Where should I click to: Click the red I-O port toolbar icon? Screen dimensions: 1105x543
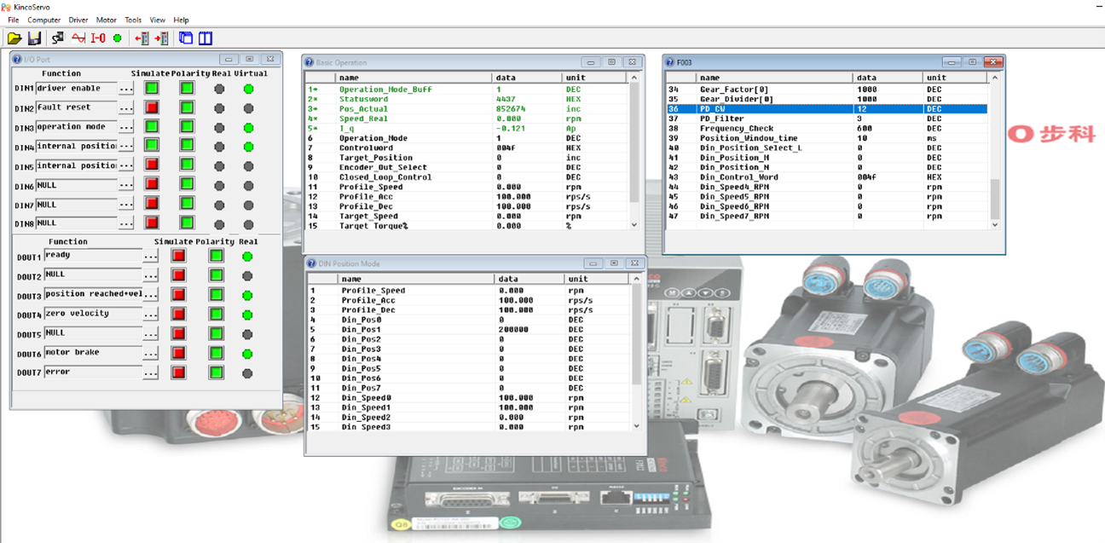tap(98, 38)
